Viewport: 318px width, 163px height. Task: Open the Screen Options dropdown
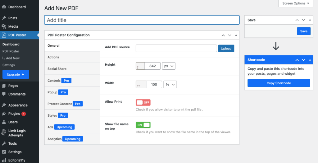(x=296, y=3)
